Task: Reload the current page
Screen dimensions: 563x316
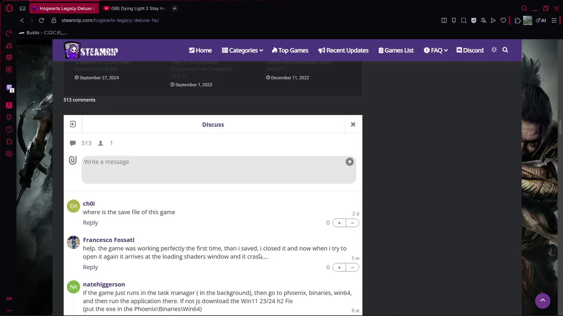Action: click(41, 20)
